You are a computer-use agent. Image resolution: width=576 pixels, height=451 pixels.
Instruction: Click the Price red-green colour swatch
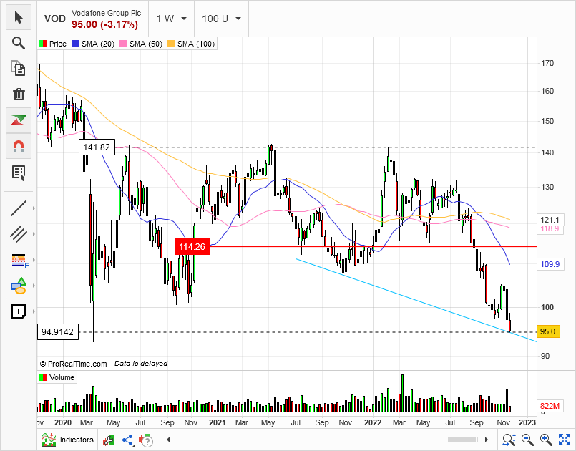coord(43,44)
